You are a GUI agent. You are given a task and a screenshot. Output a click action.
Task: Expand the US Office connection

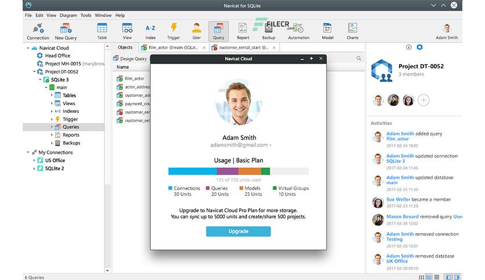click(x=34, y=160)
